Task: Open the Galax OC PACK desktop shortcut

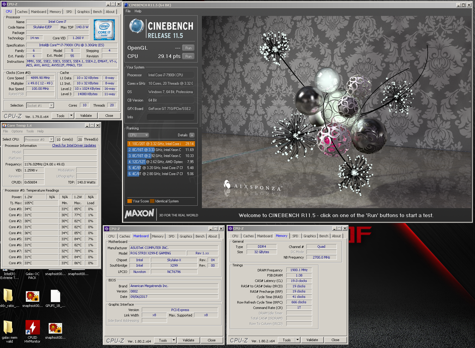Action: click(32, 276)
